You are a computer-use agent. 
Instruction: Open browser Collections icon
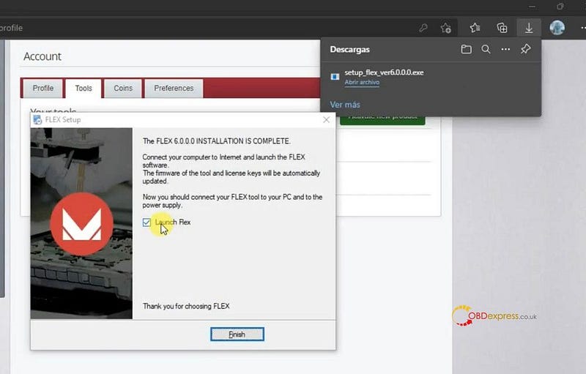click(x=502, y=28)
